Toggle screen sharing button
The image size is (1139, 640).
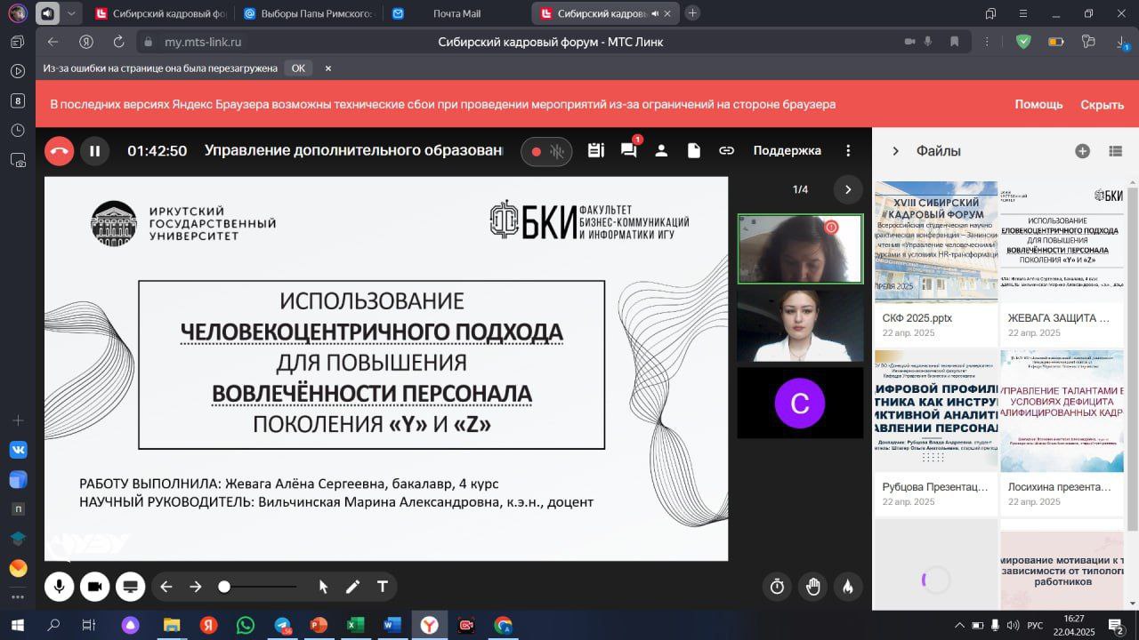pos(129,587)
